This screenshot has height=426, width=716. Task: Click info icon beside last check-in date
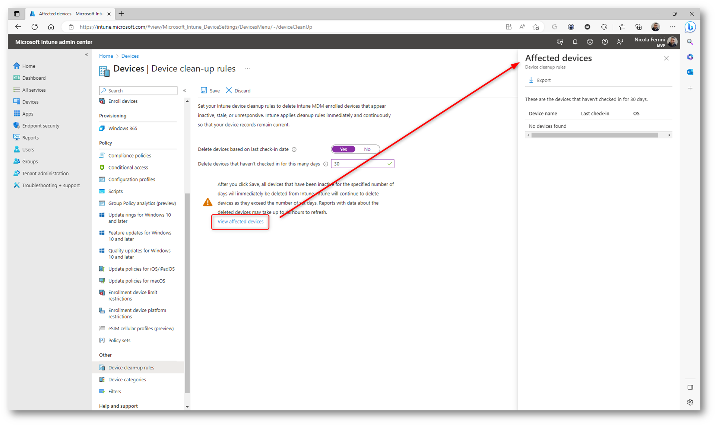point(294,150)
